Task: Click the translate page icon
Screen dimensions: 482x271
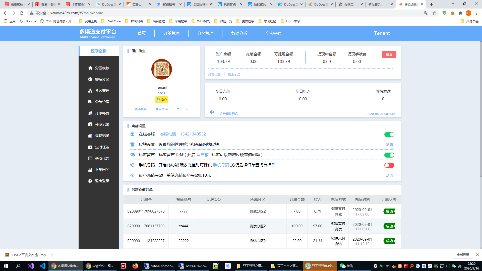Action: tap(426, 13)
